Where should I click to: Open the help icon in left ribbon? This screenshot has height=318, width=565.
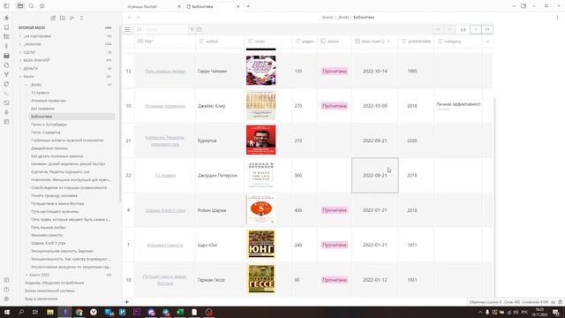pos(6,289)
